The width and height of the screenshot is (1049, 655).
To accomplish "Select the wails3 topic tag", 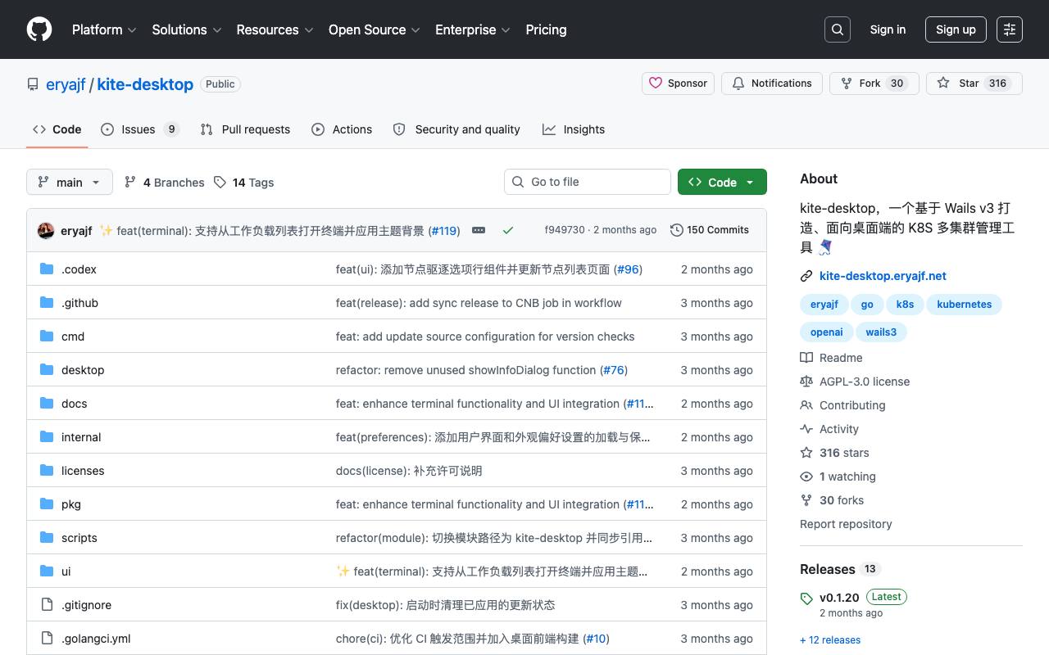I will pyautogui.click(x=881, y=332).
